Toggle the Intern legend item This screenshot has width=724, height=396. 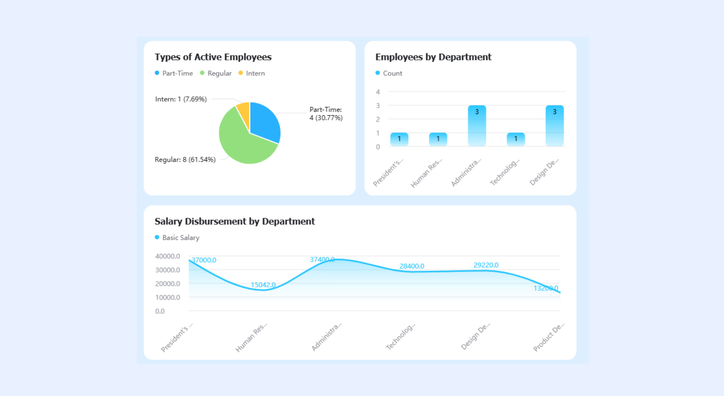[x=252, y=73]
